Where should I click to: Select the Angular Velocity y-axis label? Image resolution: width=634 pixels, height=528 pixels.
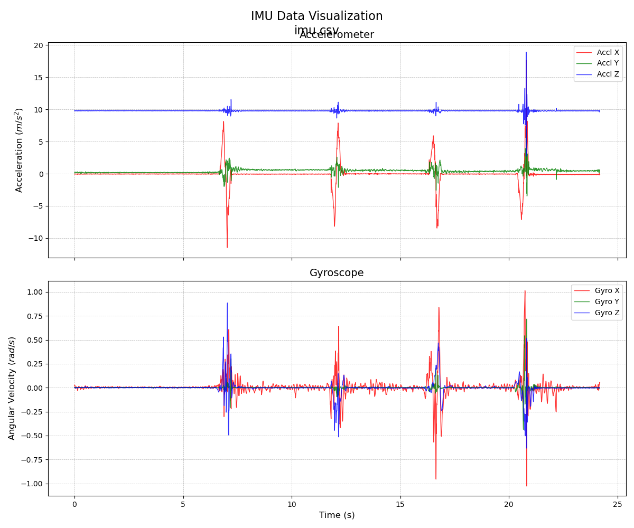(x=12, y=388)
